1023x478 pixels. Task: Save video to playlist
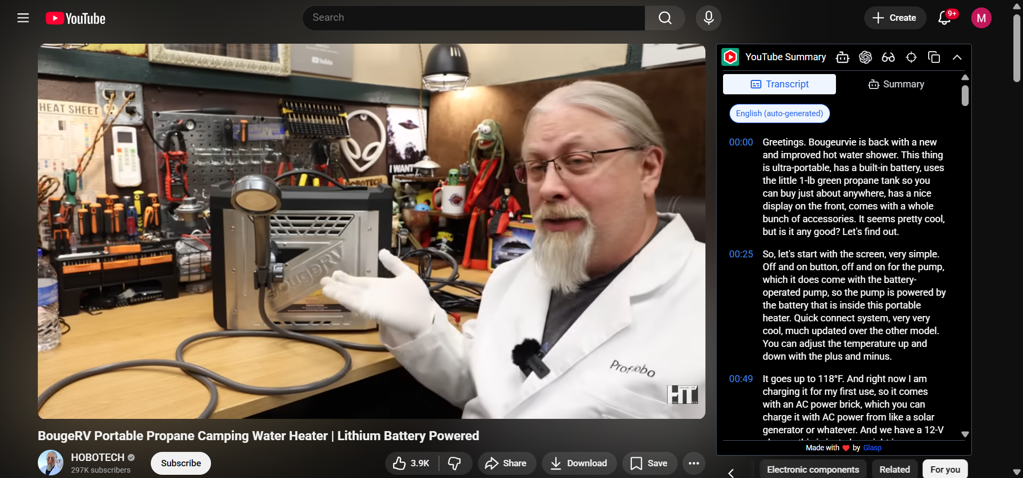point(649,463)
